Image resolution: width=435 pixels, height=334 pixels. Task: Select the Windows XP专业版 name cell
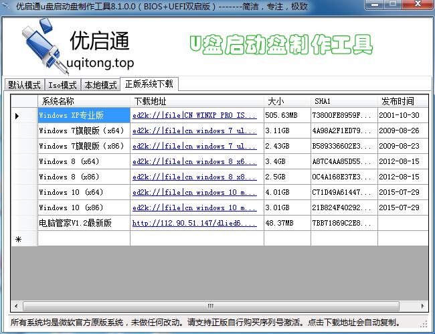pyautogui.click(x=84, y=115)
